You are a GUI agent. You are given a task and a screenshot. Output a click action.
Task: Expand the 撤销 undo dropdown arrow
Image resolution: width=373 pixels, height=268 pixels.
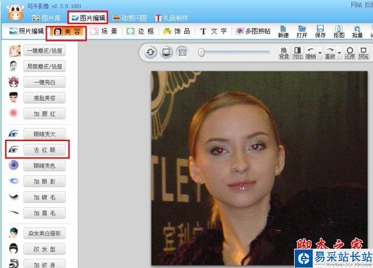(320, 53)
